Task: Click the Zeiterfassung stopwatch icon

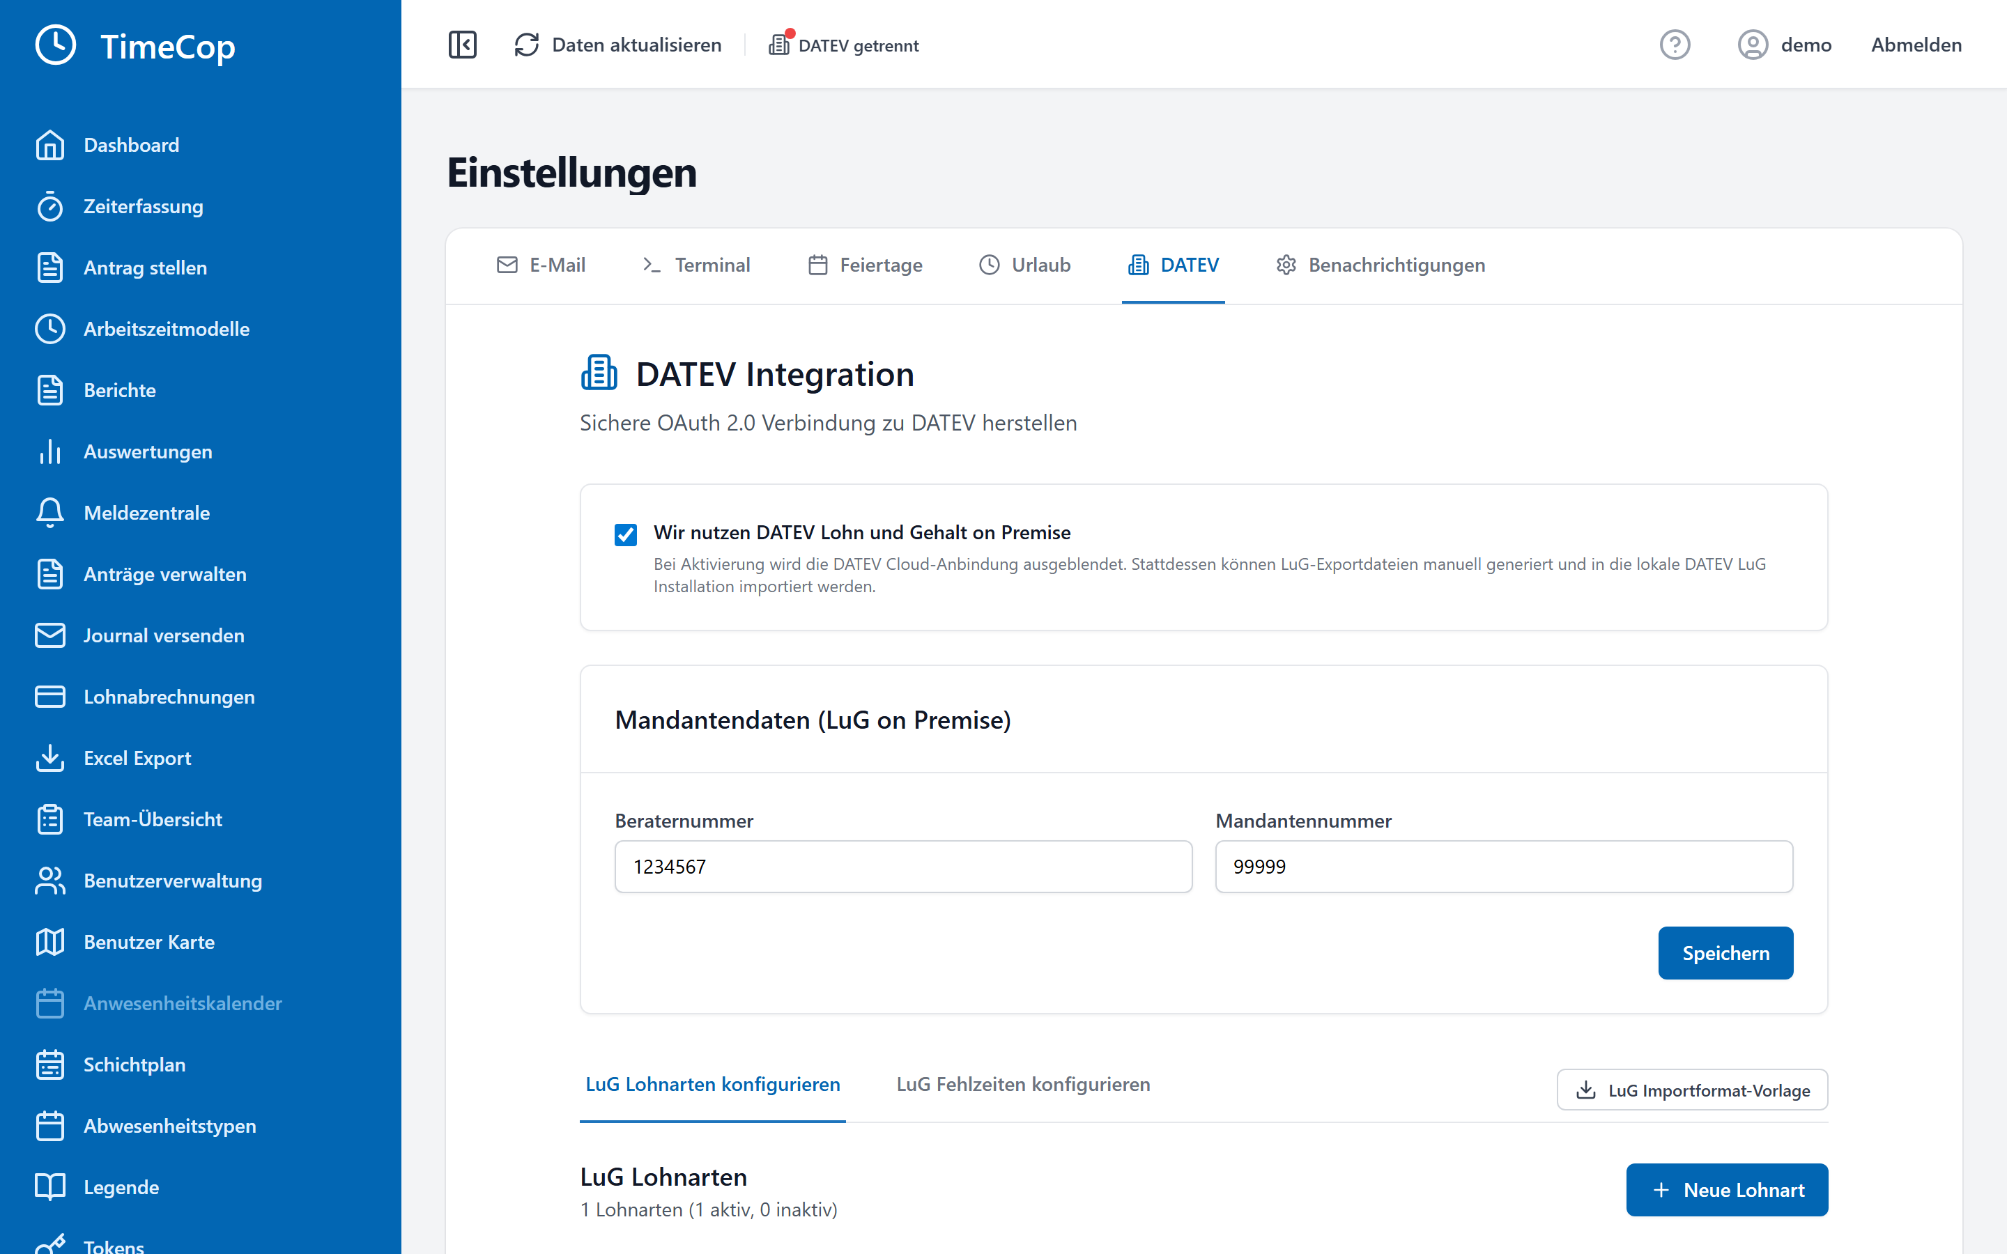Action: point(49,206)
